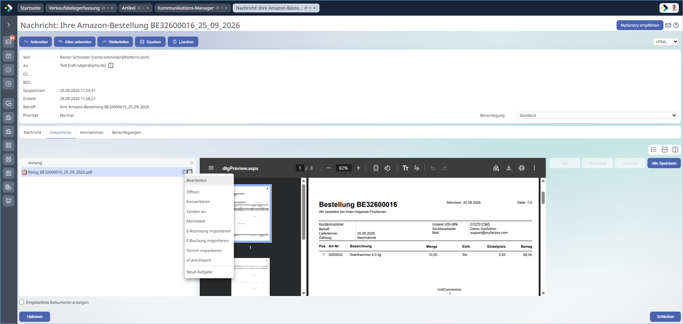683x324 pixels.
Task: Select Neue Aufgabe in context menu
Action: [199, 272]
